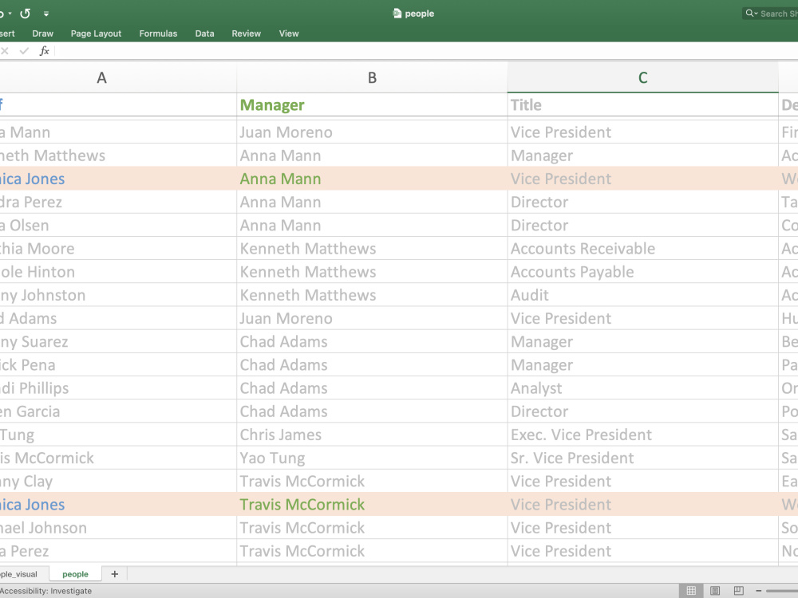798x598 pixels.
Task: Select the Johnston name cell
Action: [118, 295]
